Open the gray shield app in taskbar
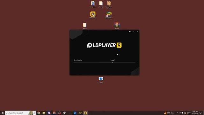The width and height of the screenshot is (204, 115). [x=64, y=113]
